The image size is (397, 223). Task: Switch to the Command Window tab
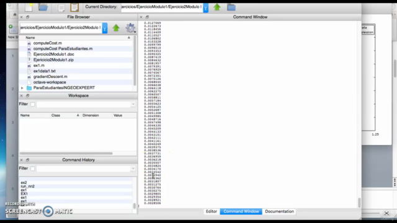coord(241,211)
